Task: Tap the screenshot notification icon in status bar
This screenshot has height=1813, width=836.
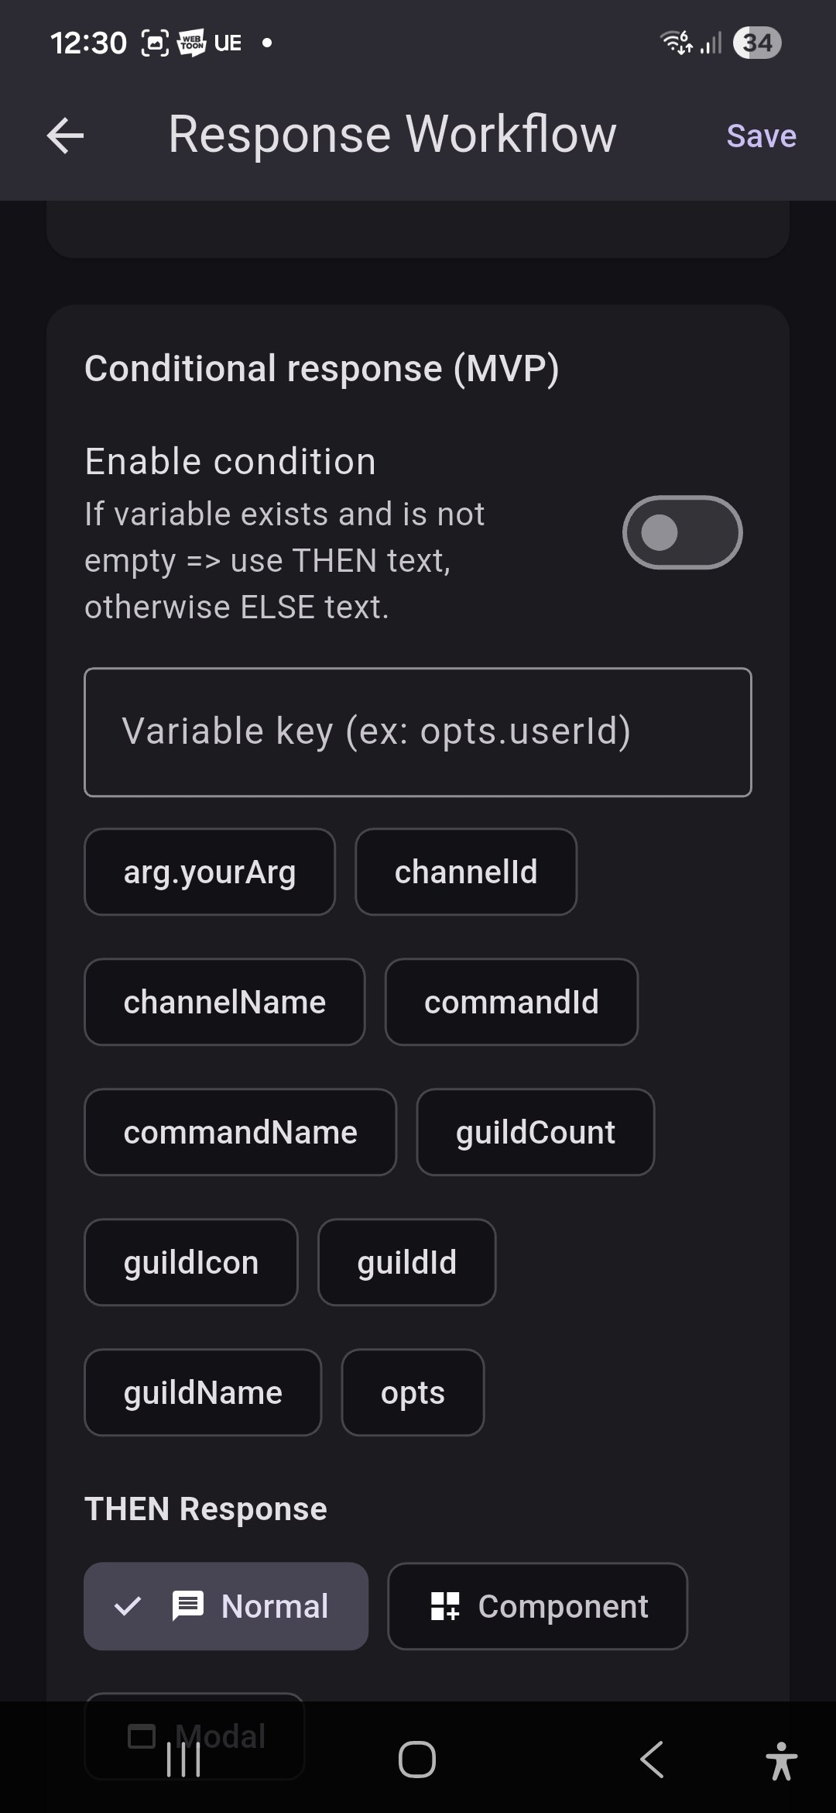Action: pos(153,43)
